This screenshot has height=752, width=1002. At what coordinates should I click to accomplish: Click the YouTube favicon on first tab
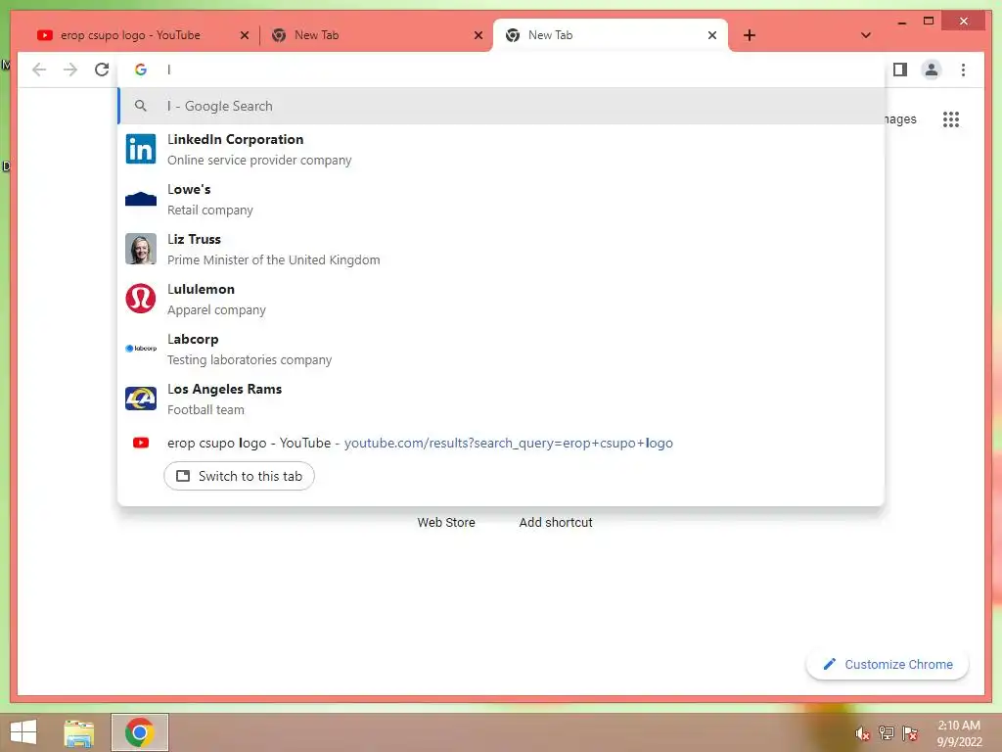pos(45,35)
